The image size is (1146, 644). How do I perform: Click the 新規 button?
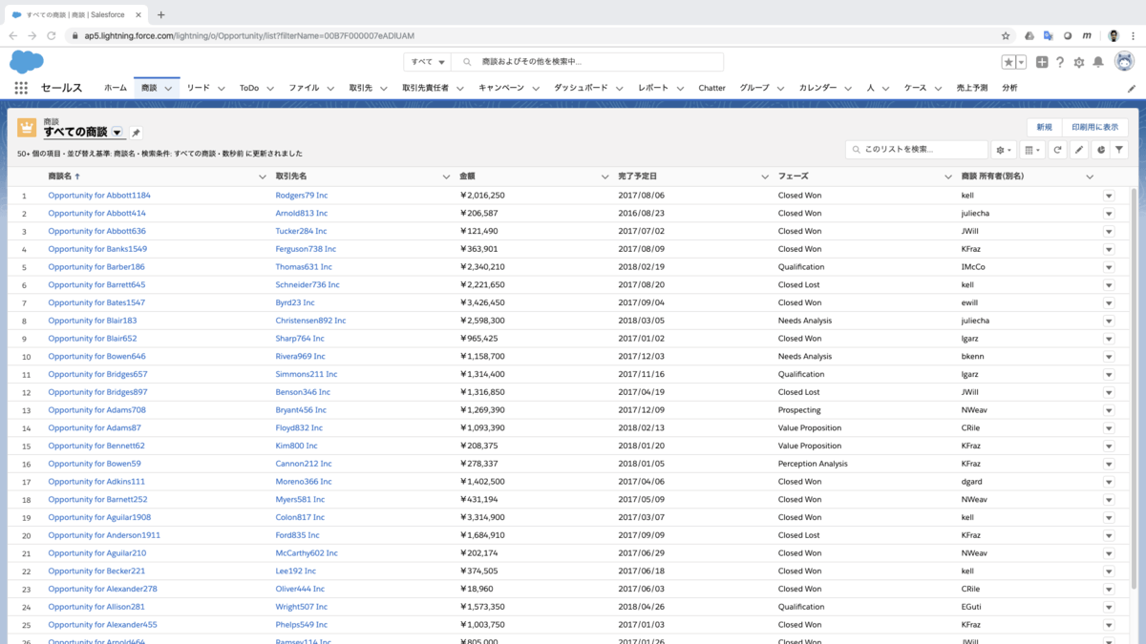tap(1044, 127)
